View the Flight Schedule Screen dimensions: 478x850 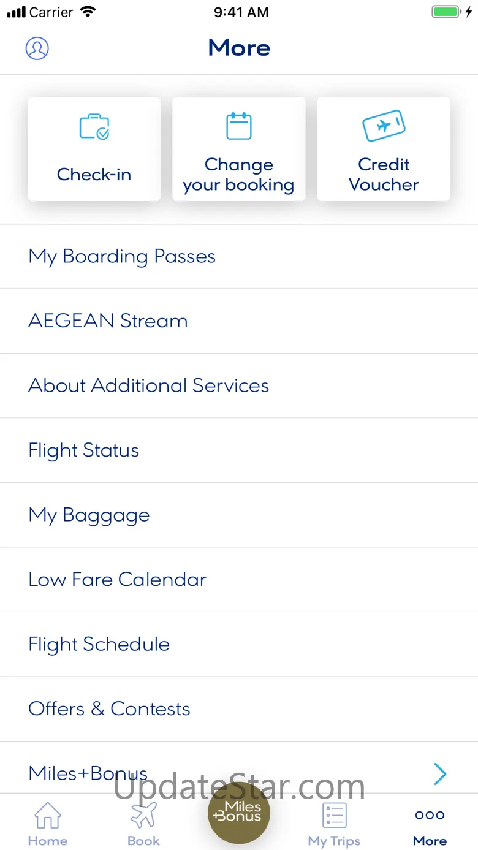click(x=99, y=645)
